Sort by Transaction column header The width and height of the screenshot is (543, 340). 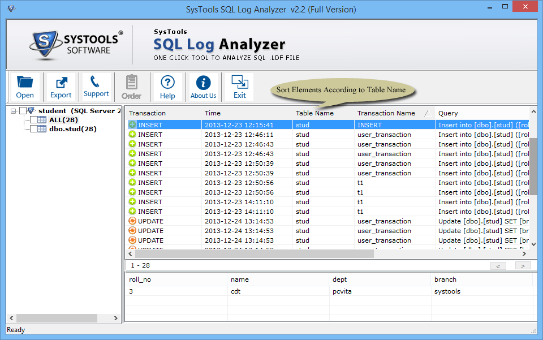click(163, 113)
